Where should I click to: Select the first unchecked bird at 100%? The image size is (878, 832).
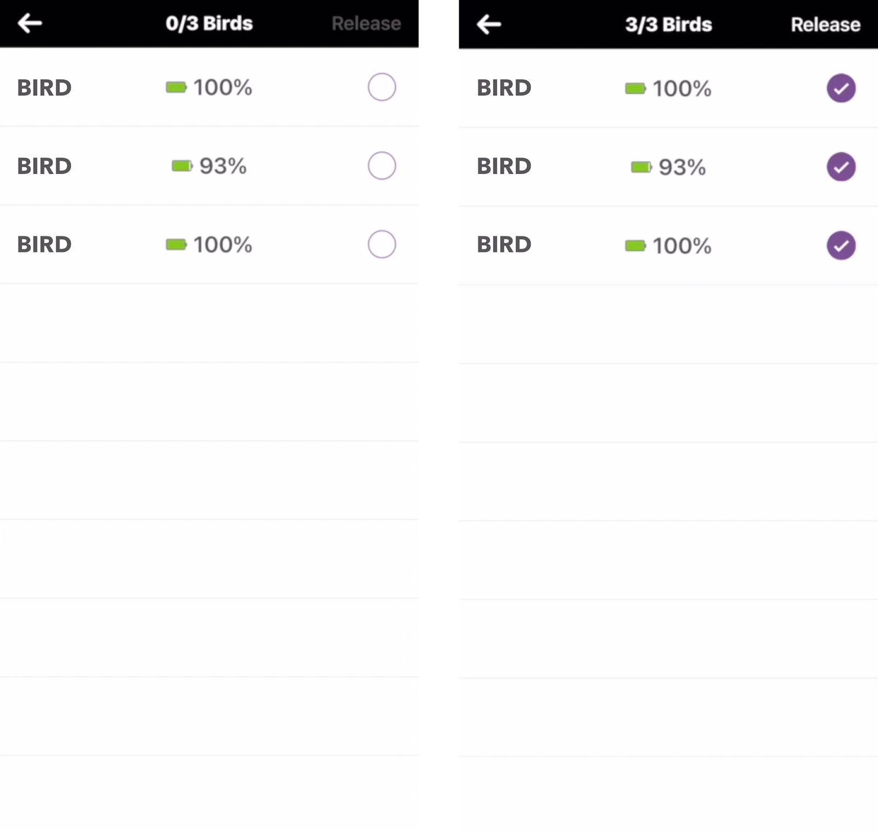coord(382,87)
